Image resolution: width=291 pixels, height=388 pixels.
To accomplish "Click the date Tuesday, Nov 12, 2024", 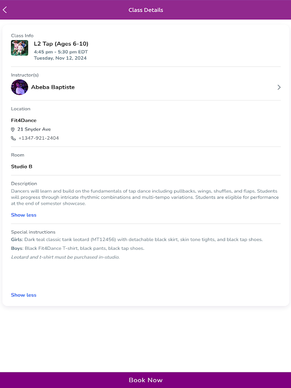I will 59,58.
